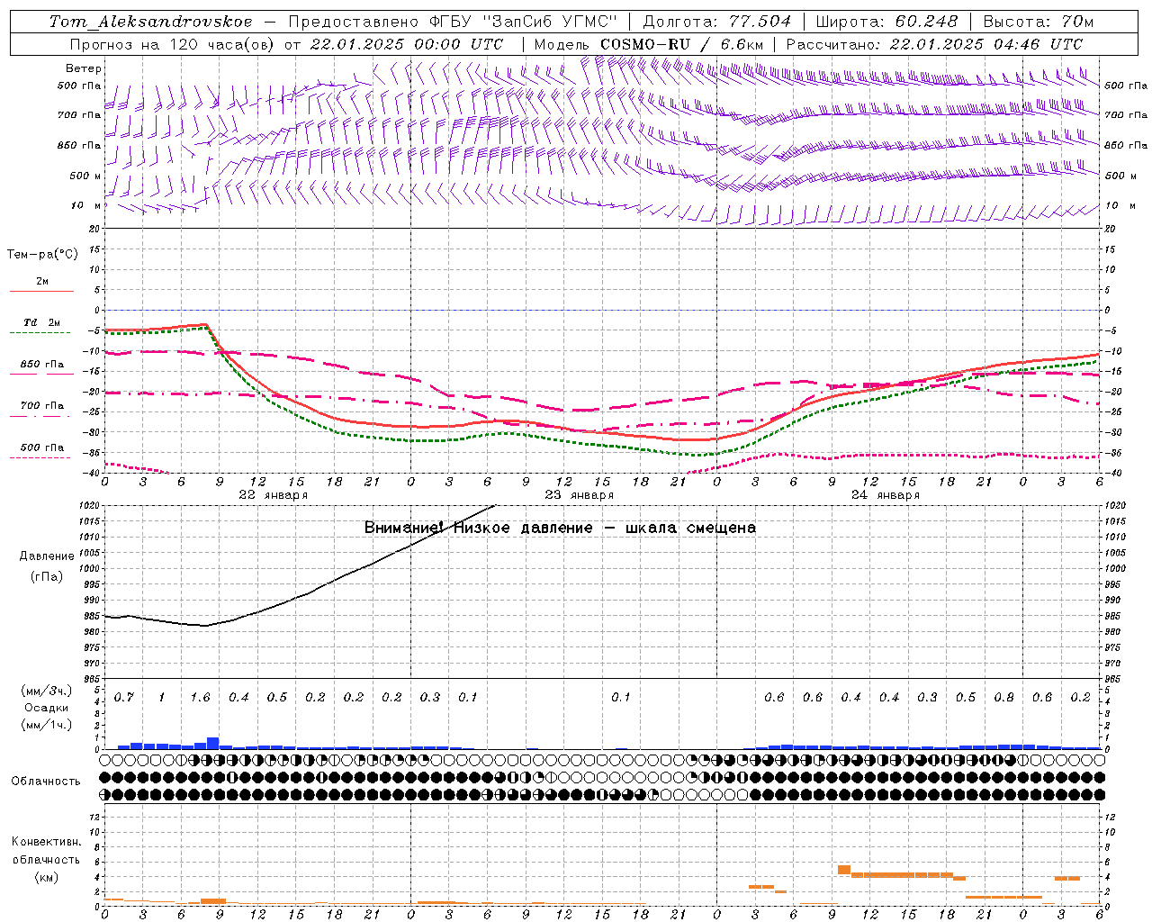Click 'Прогноз на 120 часа(ов)' forecast header
1152x922 pixels.
coord(172,44)
